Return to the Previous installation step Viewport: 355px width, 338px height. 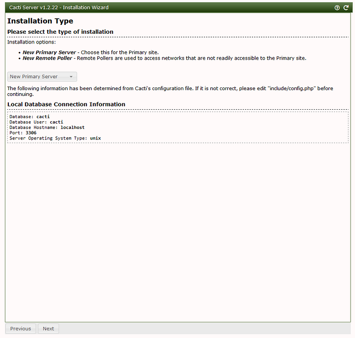20,329
